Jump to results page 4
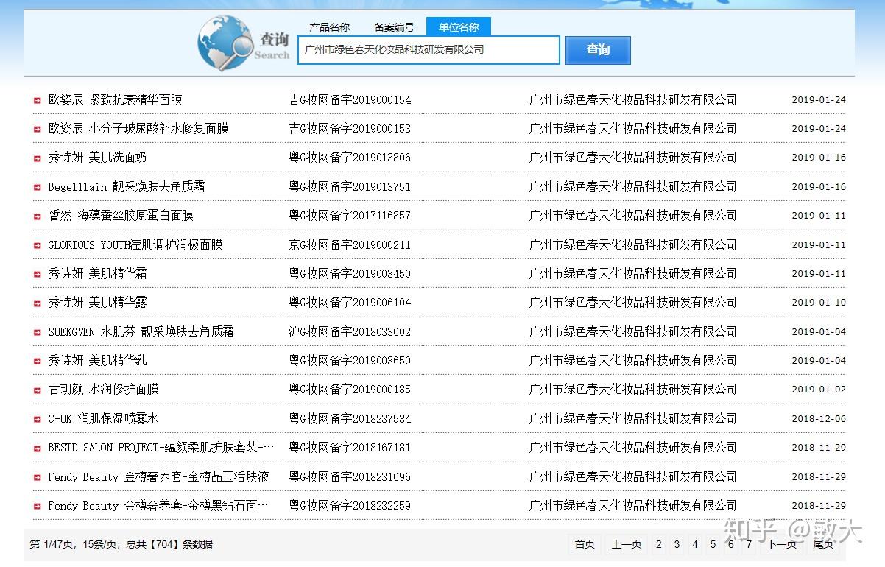The height and width of the screenshot is (567, 885). tap(694, 544)
